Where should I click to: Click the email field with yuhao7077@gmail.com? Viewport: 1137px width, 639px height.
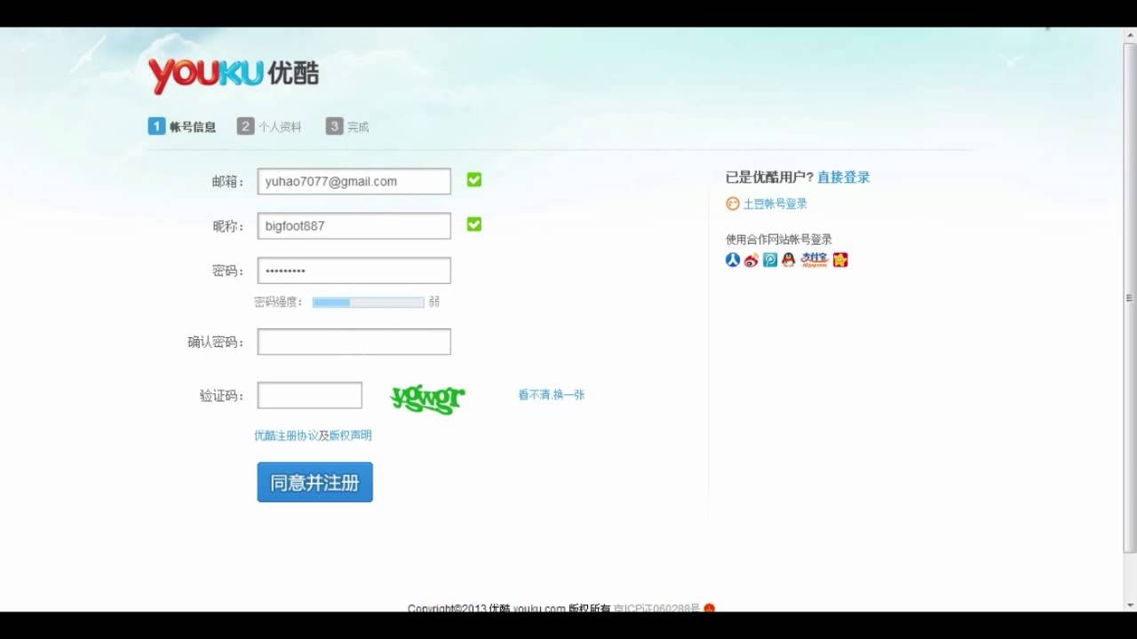(354, 181)
